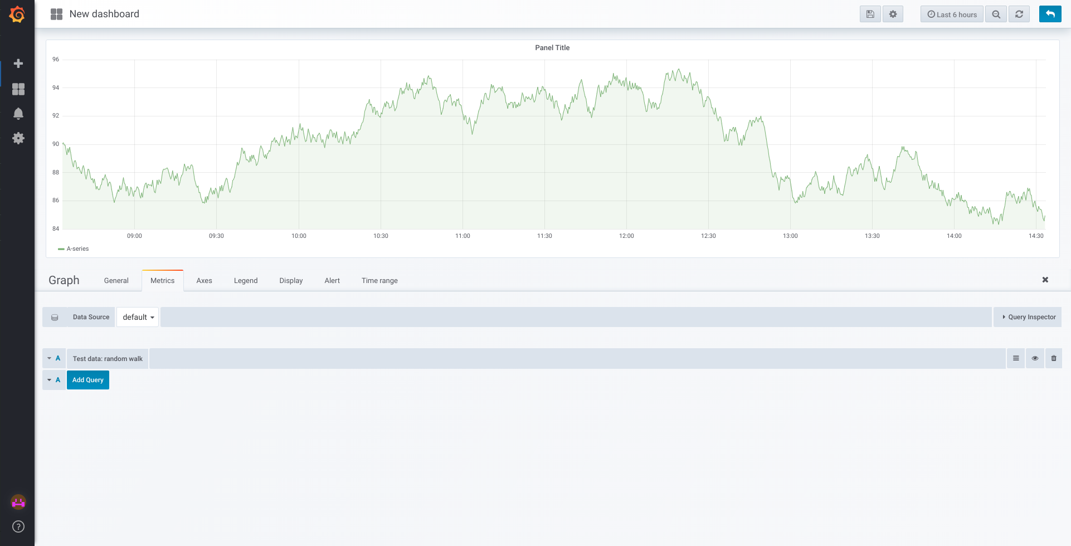1071x546 pixels.
Task: Expand the Query Inspector panel
Action: (x=1028, y=316)
